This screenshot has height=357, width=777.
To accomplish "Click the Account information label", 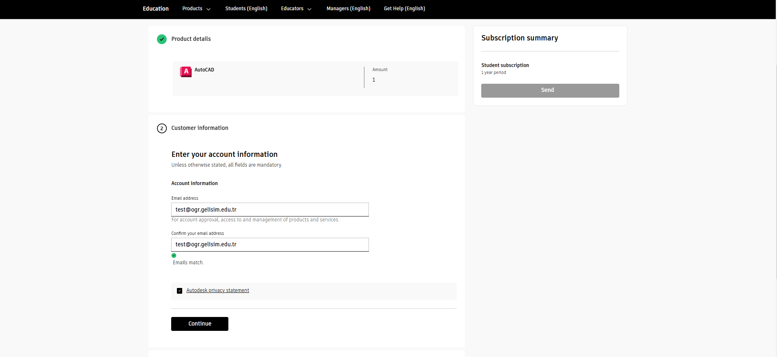I will [x=194, y=183].
